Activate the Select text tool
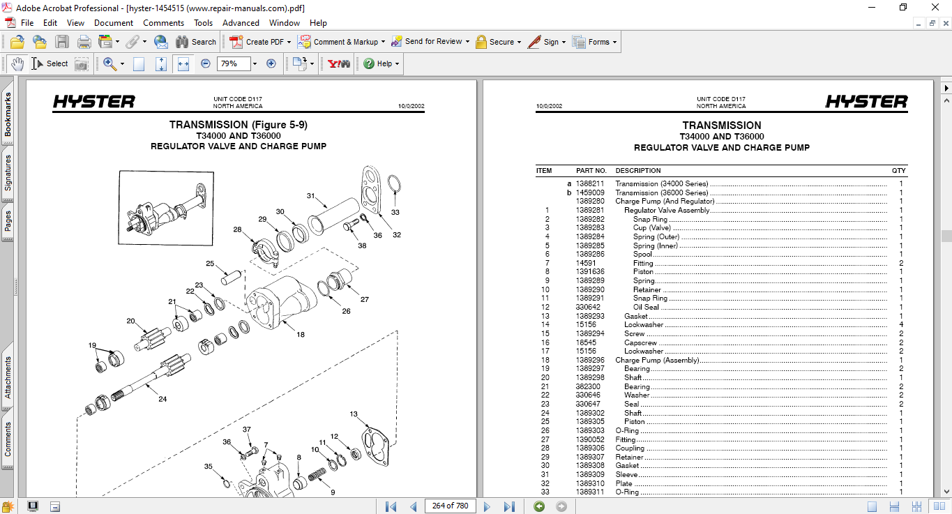Viewport: 952px width, 514px height. click(50, 63)
